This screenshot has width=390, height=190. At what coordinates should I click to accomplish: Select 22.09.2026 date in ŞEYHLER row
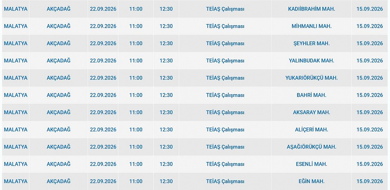pos(103,43)
